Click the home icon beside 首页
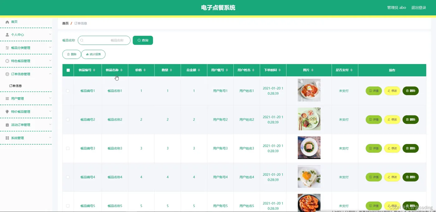Image resolution: width=436 pixels, height=212 pixels. pyautogui.click(x=7, y=22)
